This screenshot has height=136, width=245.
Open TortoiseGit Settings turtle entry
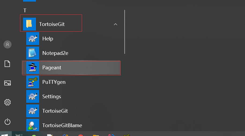[x=51, y=97]
